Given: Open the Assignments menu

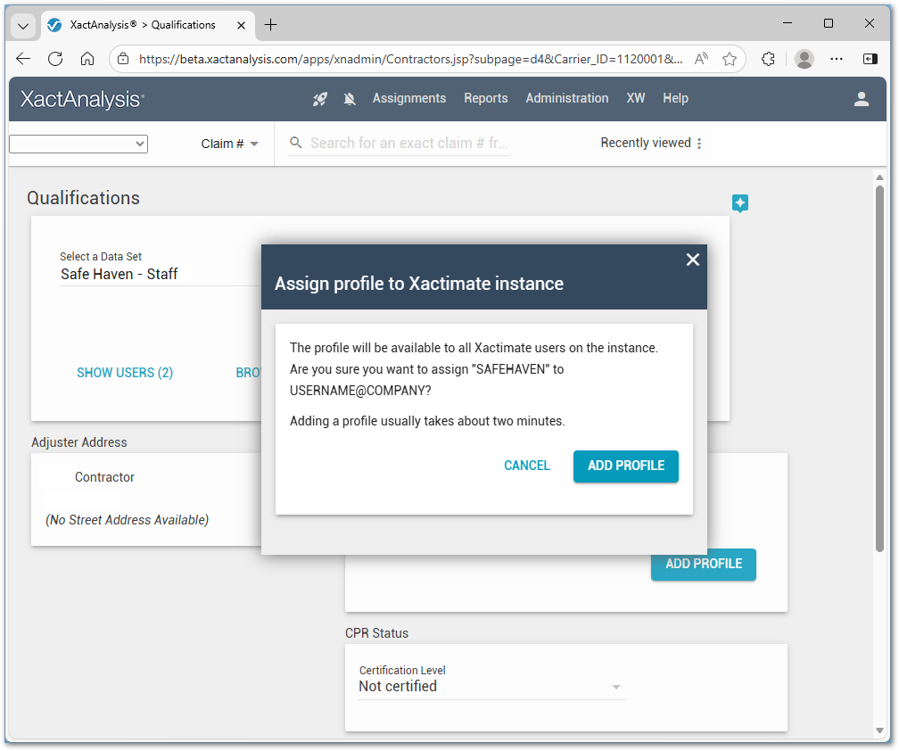Looking at the screenshot, I should [409, 99].
